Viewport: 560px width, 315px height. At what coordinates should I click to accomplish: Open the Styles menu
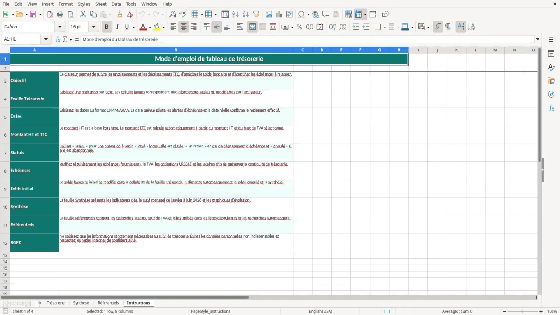pos(84,4)
